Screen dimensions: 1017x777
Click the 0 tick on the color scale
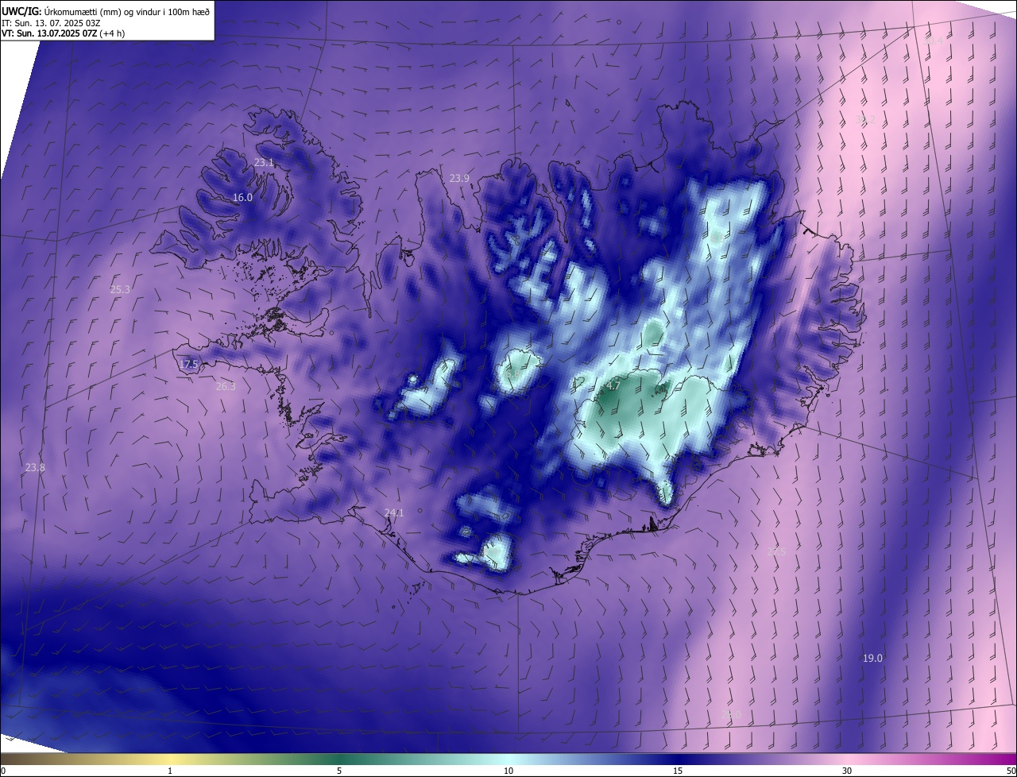[3, 771]
